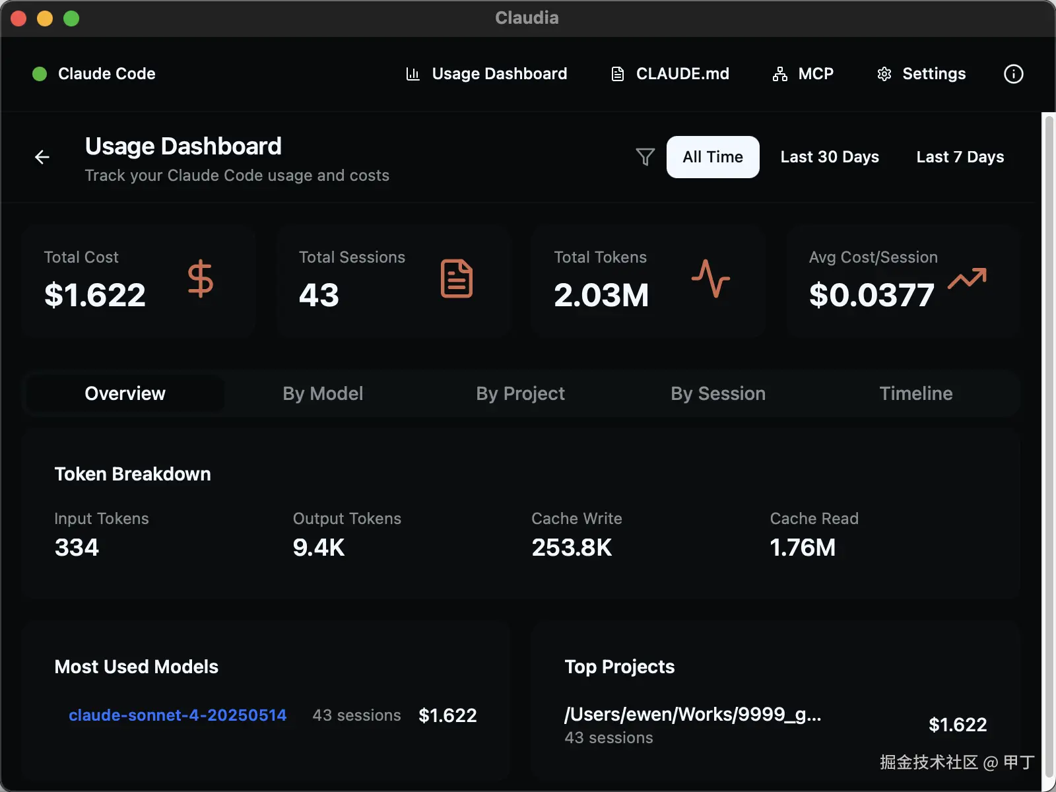Open Usage Dashboard from top navigation
This screenshot has width=1056, height=792.
486,74
